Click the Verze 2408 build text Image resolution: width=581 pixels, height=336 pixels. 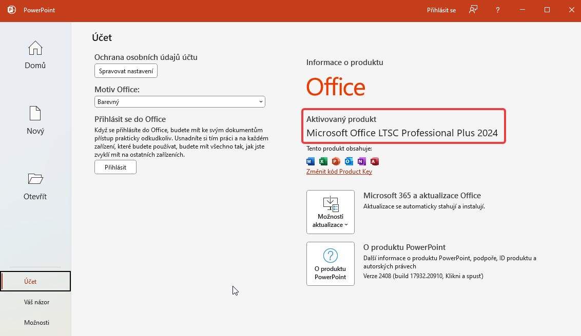(423, 276)
